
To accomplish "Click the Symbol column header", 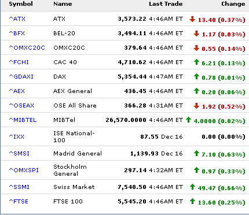I will tap(21, 4).
